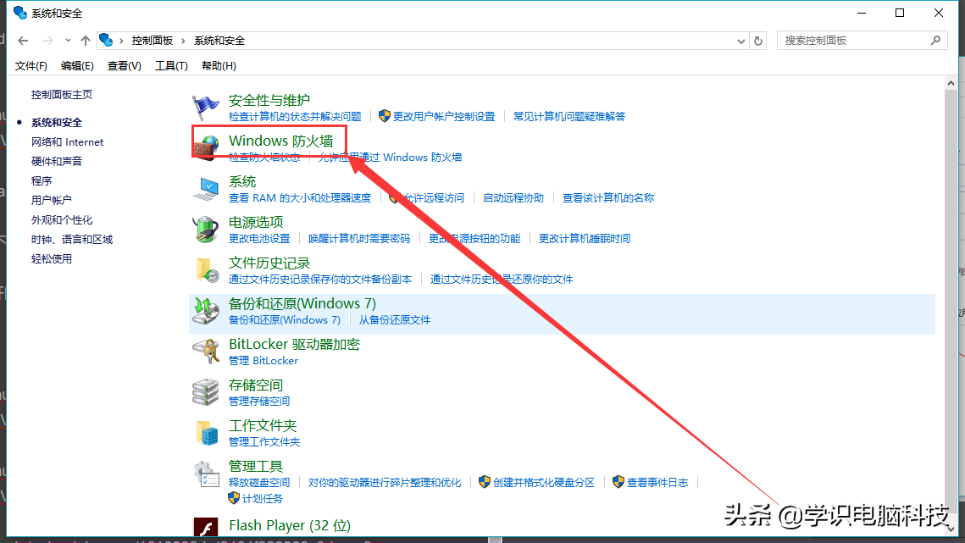Click 管理工作文件夹 link
Viewport: 965px width, 543px height.
(x=264, y=441)
